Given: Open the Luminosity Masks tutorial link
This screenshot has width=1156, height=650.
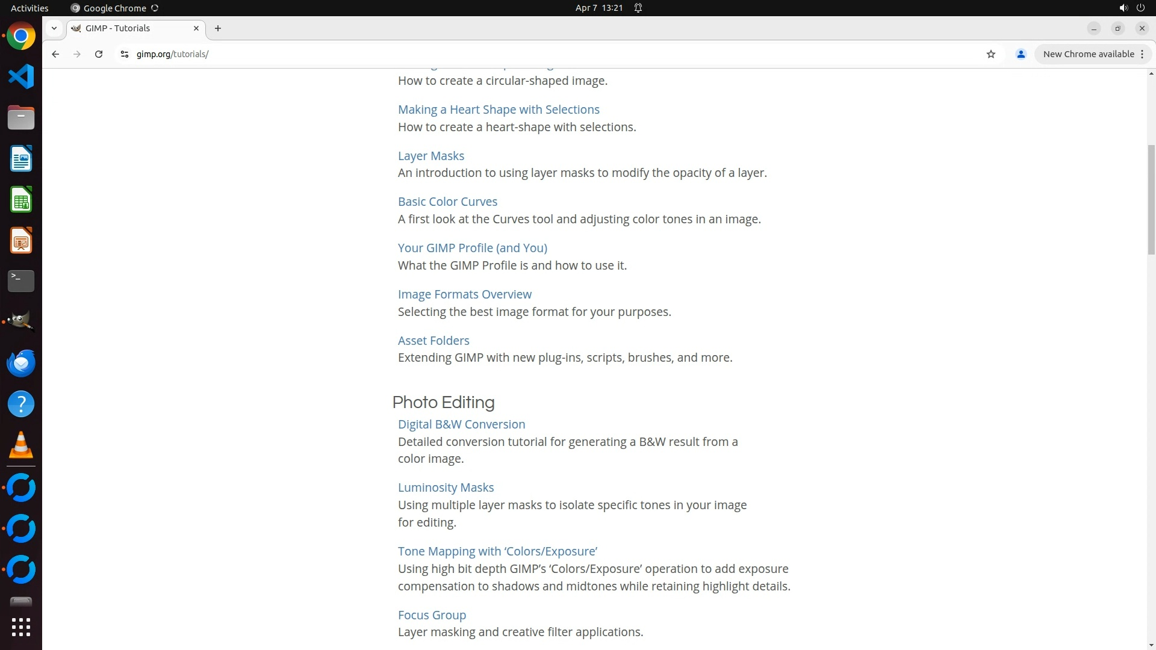Looking at the screenshot, I should coord(446,487).
